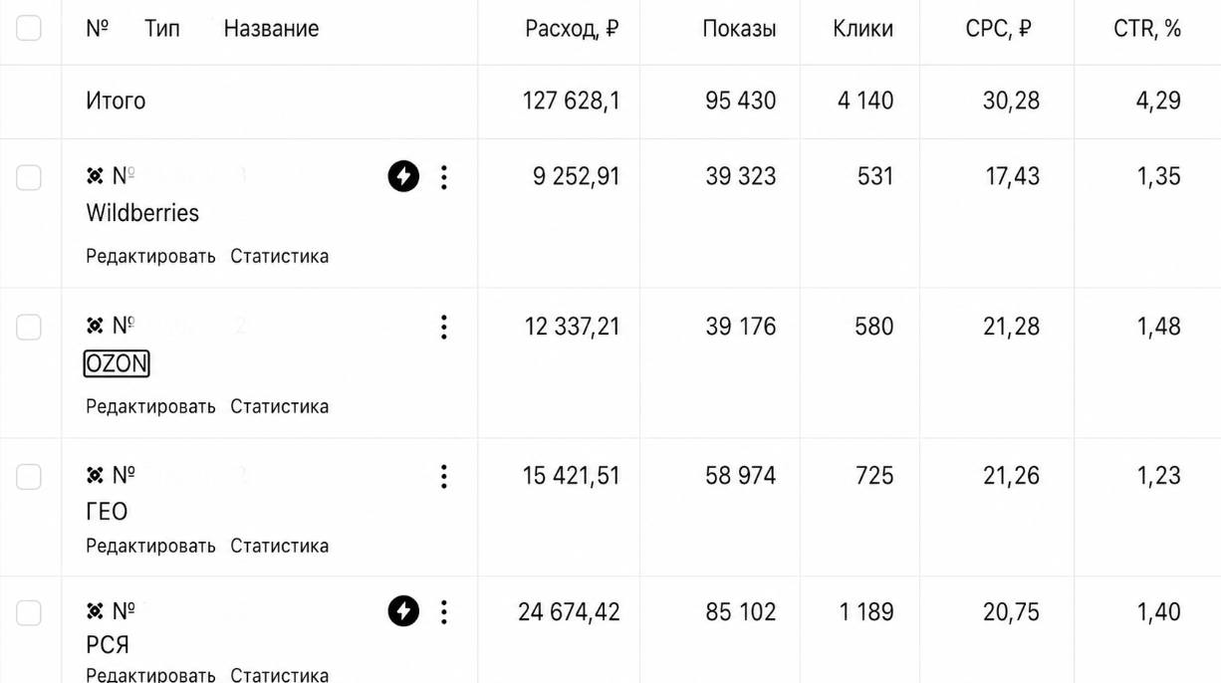Click the campaign type icon in the Wildberries row
This screenshot has width=1221, height=683.
tap(96, 176)
